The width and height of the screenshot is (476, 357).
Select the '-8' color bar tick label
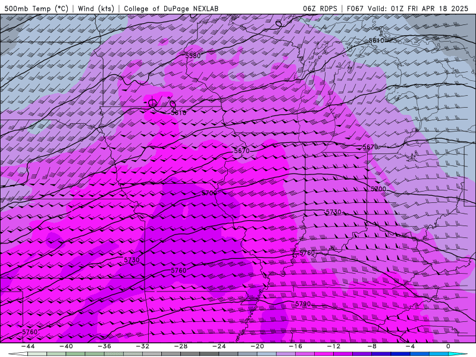[x=372, y=346]
